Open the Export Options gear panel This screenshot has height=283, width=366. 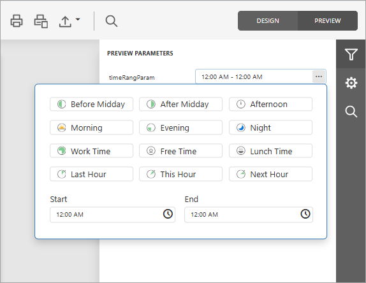coord(351,83)
